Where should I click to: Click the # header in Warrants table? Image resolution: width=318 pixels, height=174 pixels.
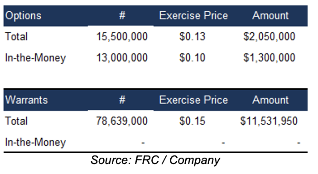[122, 100]
